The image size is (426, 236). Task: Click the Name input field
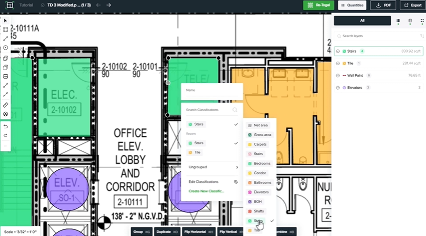pos(212,91)
